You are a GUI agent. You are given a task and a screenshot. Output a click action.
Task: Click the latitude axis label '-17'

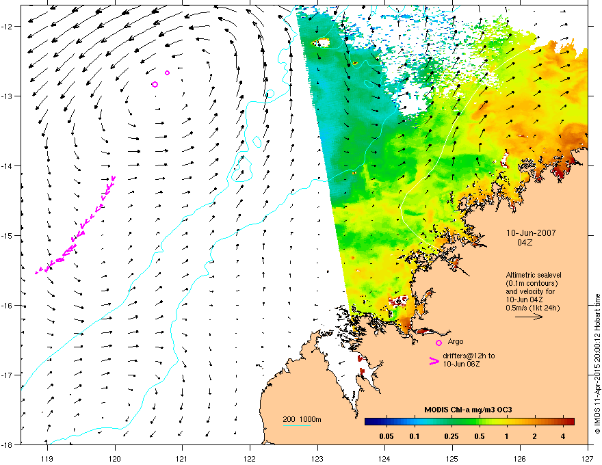click(8, 375)
